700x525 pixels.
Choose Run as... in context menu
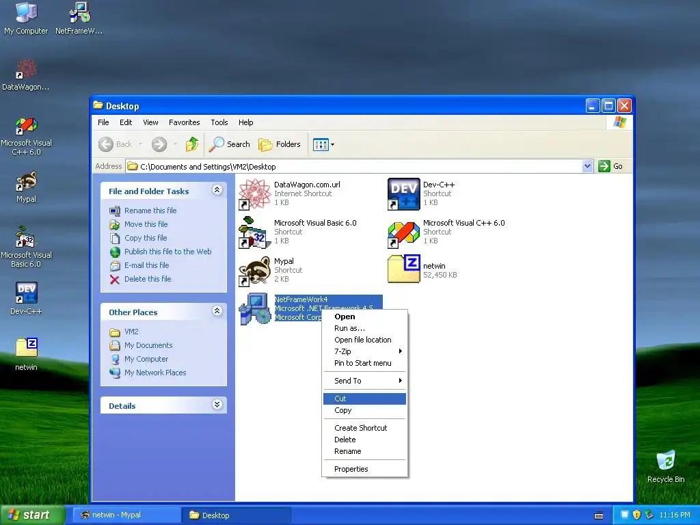[x=364, y=328]
